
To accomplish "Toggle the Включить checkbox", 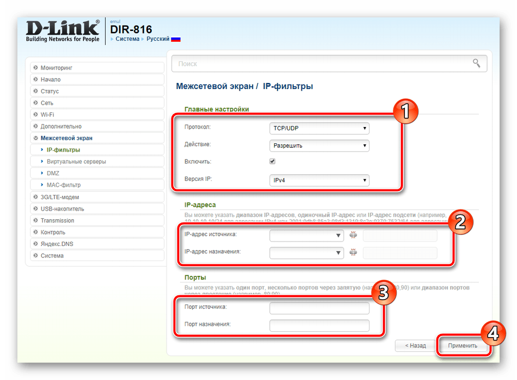I will pyautogui.click(x=272, y=161).
